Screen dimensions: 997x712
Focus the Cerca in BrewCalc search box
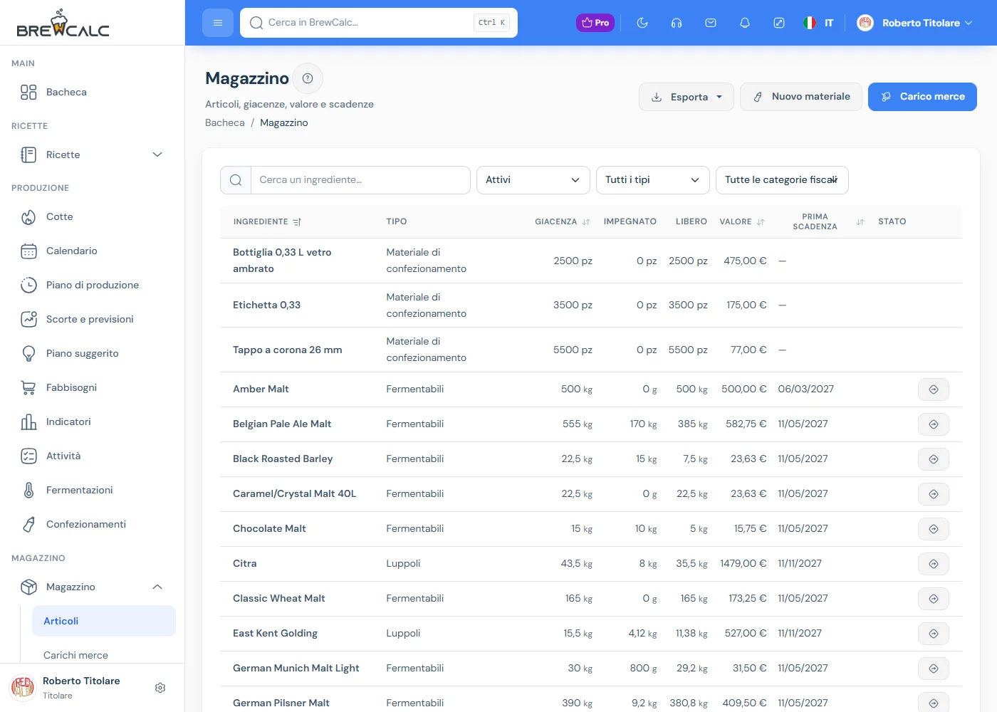(379, 23)
